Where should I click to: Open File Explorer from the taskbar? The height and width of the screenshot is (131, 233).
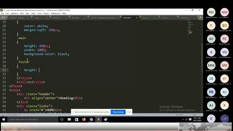69,119
